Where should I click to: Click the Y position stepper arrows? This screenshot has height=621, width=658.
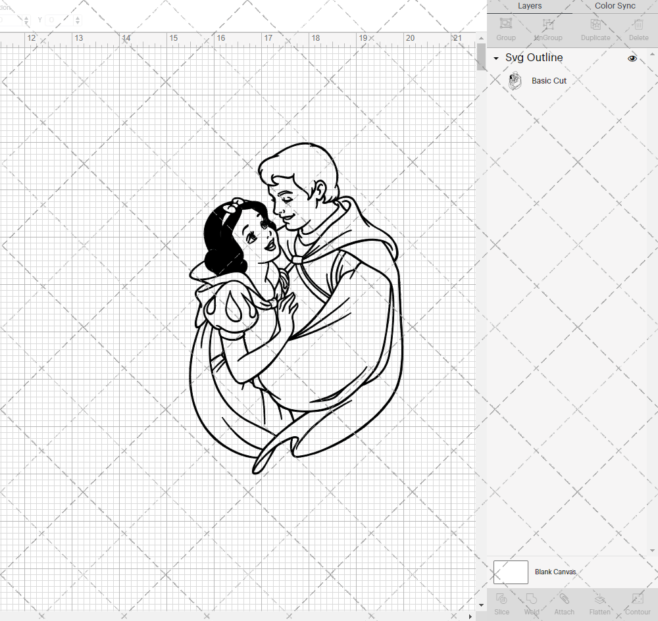click(78, 20)
